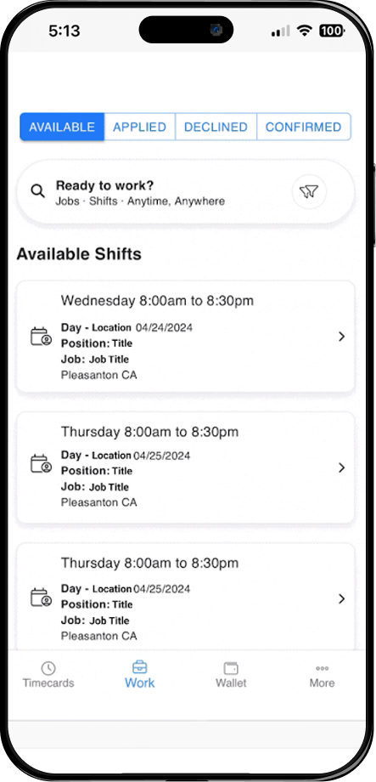Expand first Thursday shift chevron

(x=342, y=467)
